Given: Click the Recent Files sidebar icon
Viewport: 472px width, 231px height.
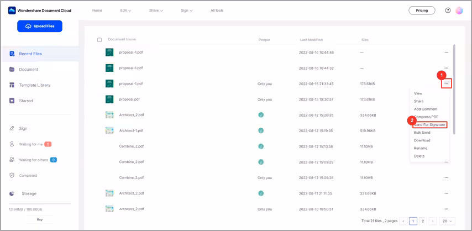Looking at the screenshot, I should tap(12, 54).
